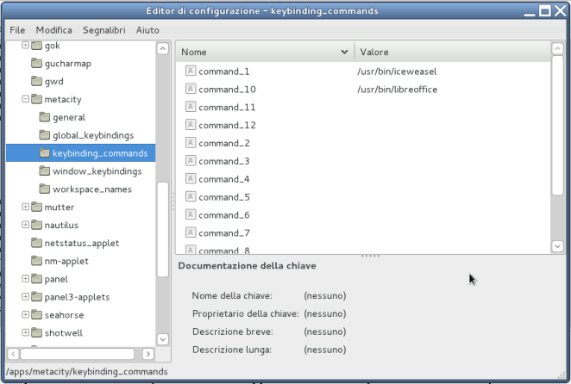Select the window_keybindings tree entry
This screenshot has width=571, height=384.
[97, 171]
